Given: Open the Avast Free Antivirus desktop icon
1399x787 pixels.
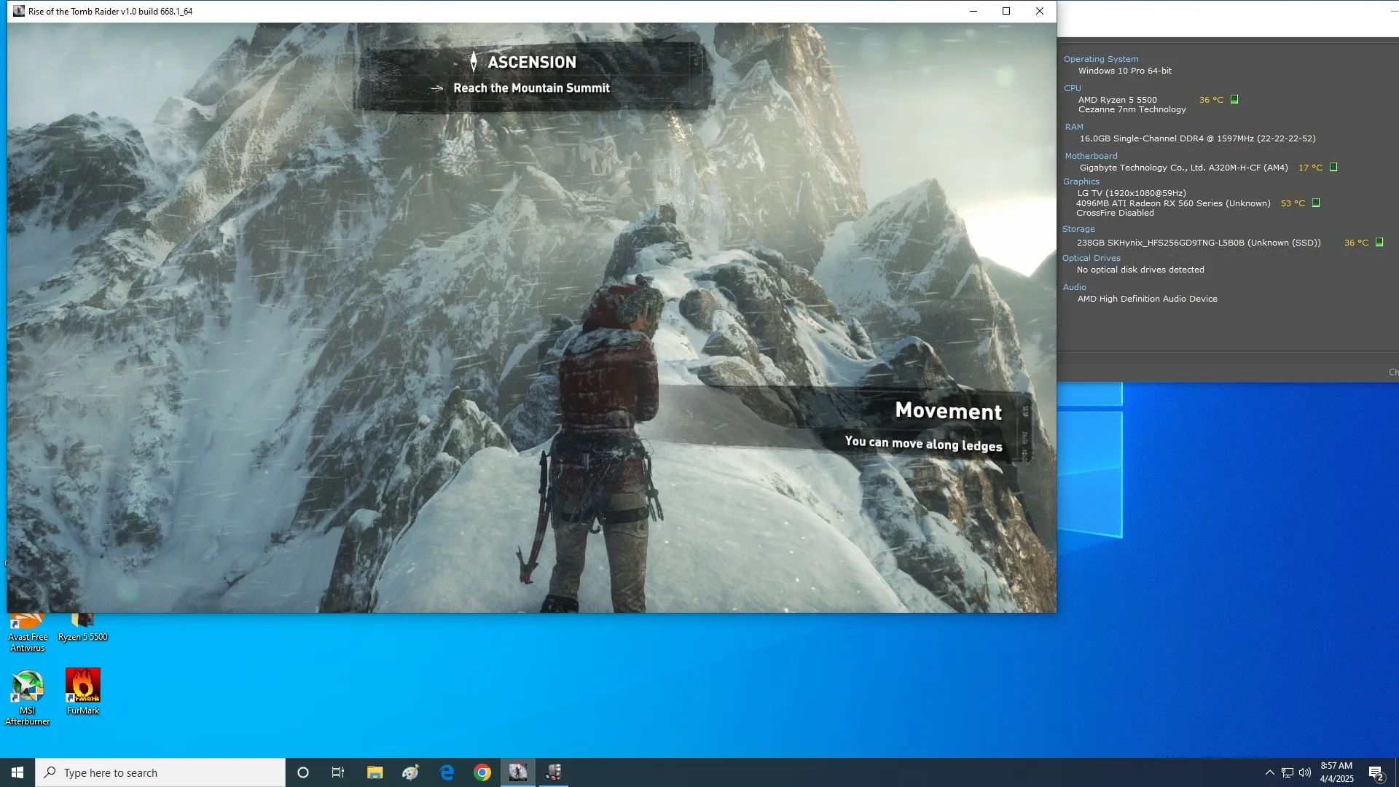Looking at the screenshot, I should coord(28,633).
